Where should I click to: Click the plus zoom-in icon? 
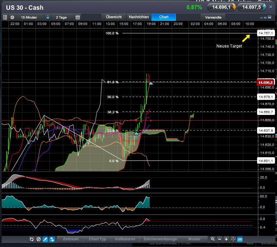click(226, 239)
